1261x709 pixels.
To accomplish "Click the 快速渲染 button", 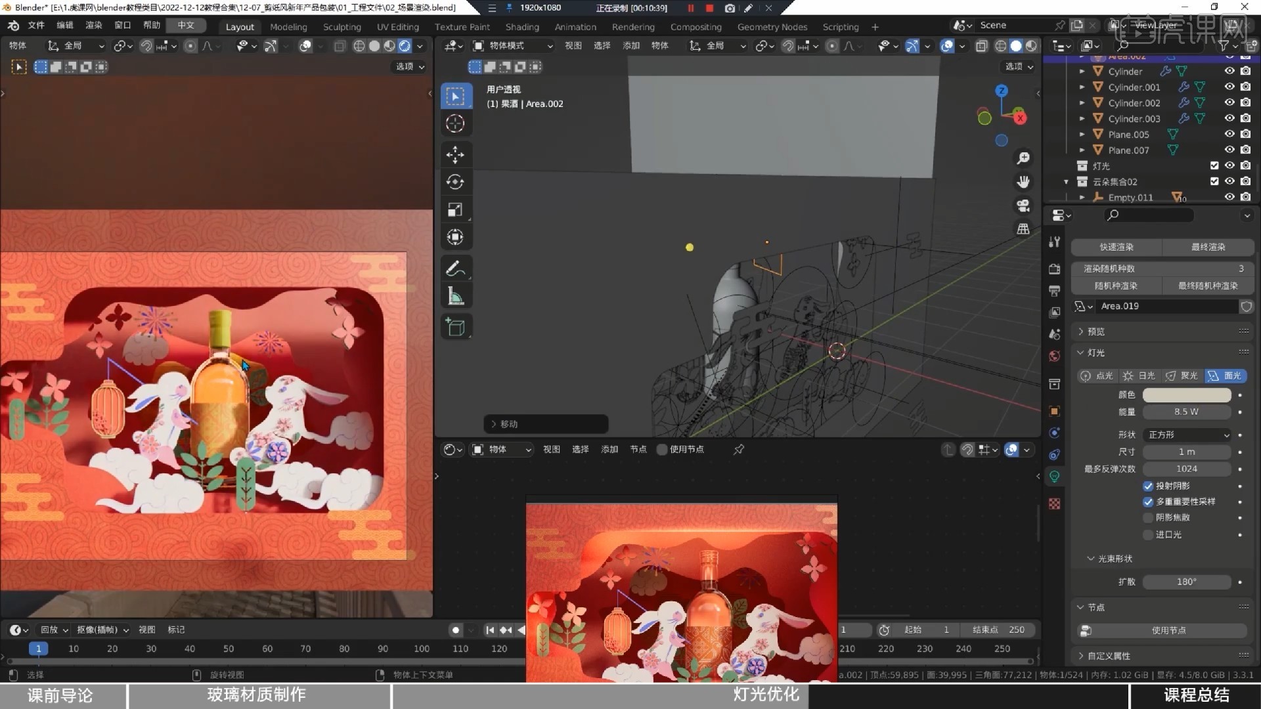I will click(1117, 247).
